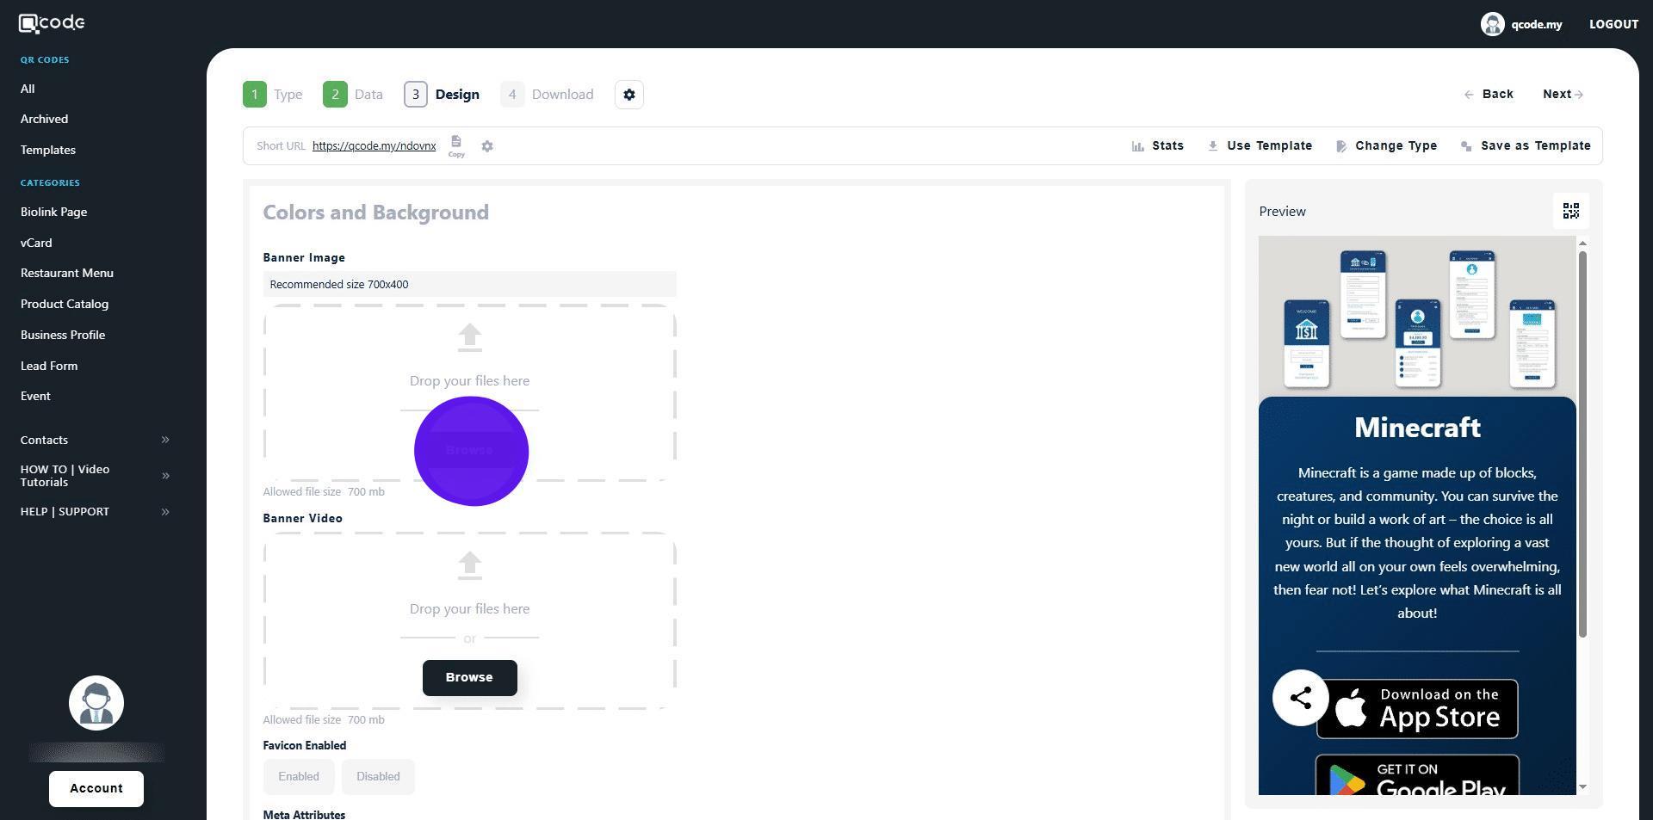
Task: Select Event category
Action: pyautogui.click(x=35, y=396)
